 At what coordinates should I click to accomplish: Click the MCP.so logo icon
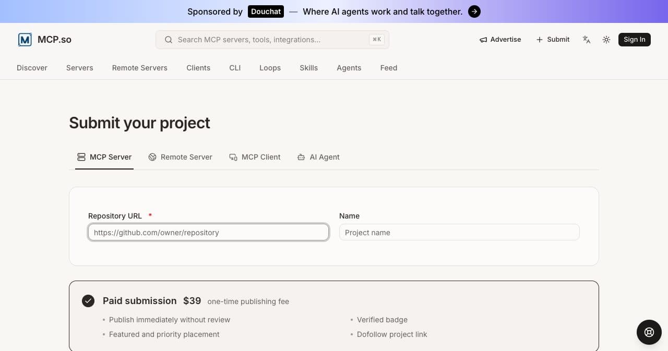click(x=25, y=40)
